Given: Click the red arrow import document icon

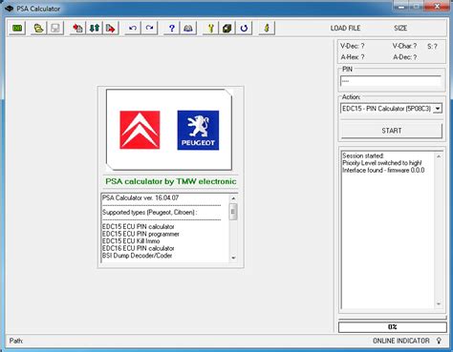Looking at the screenshot, I should click(x=77, y=29).
